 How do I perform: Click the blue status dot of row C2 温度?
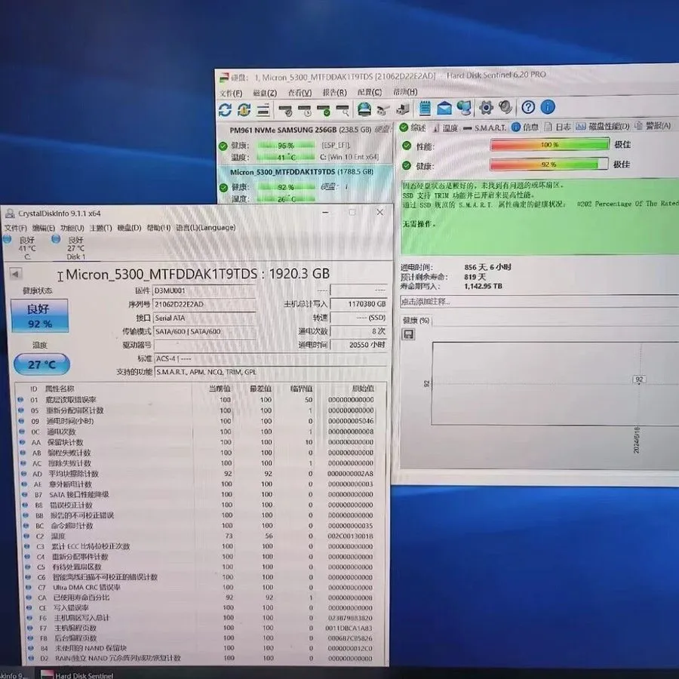[x=26, y=536]
